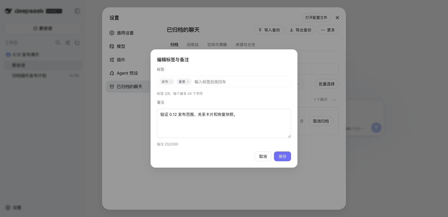The width and height of the screenshot is (448, 217).
Task: Open the three-dot menu beside 1 个聊天
Action: (334, 100)
